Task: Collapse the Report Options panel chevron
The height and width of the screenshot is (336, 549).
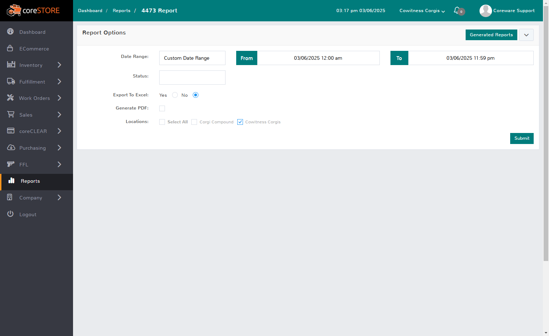Action: [526, 35]
